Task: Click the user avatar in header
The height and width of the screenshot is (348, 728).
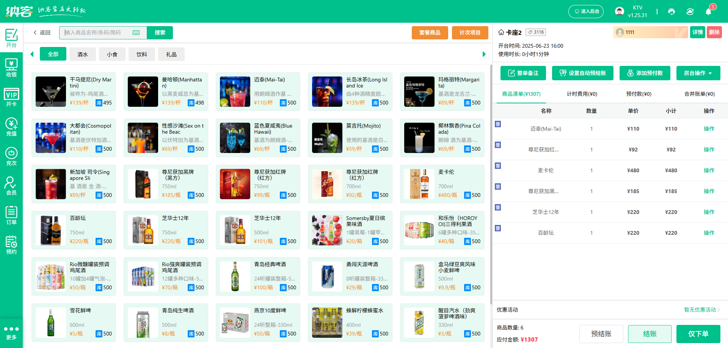Action: click(x=620, y=11)
